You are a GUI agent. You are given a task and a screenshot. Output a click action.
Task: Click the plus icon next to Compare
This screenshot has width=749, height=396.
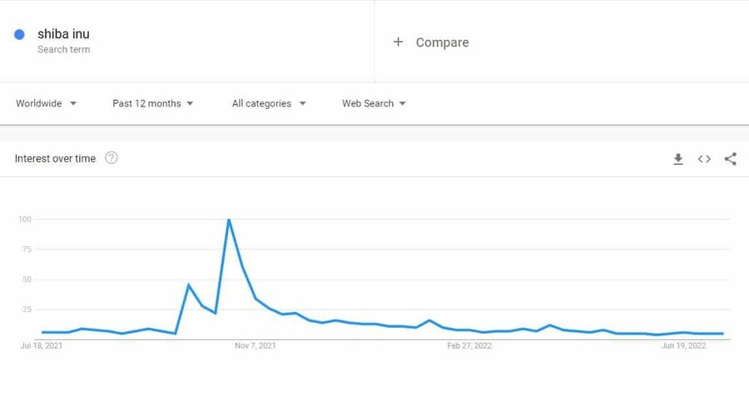pos(398,42)
